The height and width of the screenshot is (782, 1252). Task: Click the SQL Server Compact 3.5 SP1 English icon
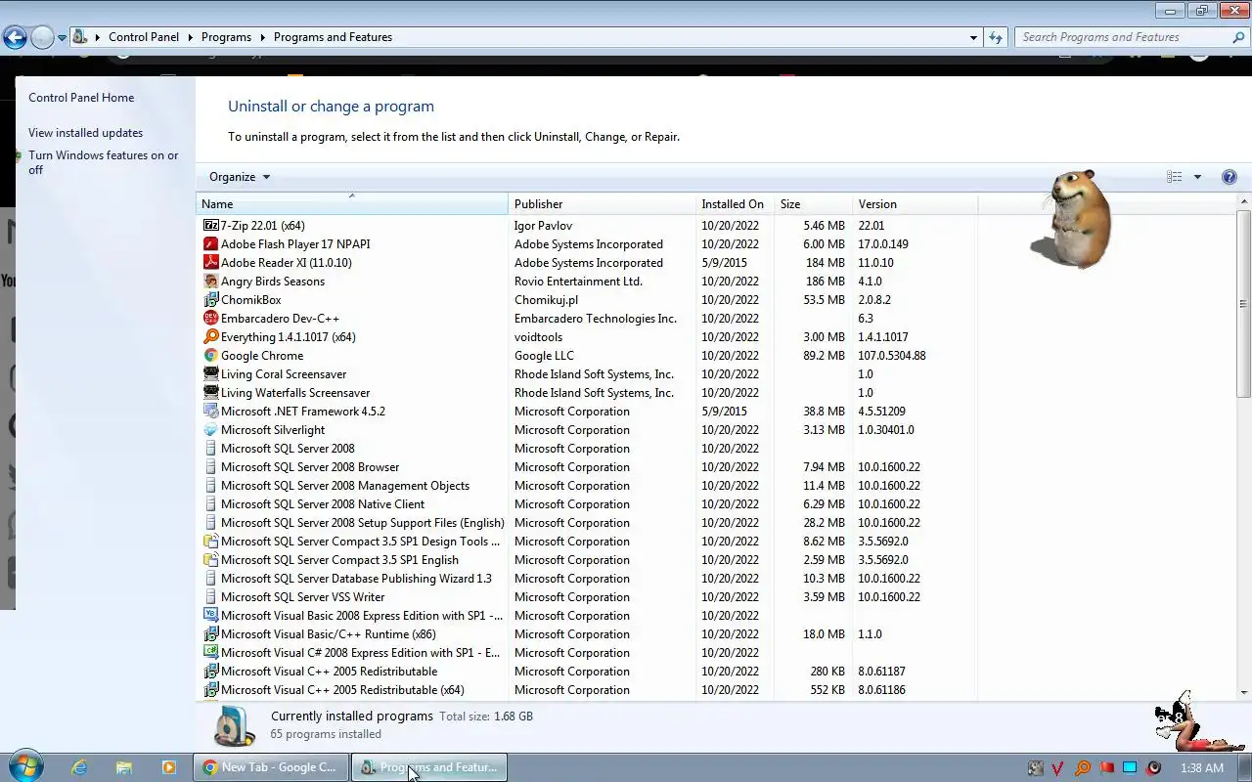(x=210, y=560)
